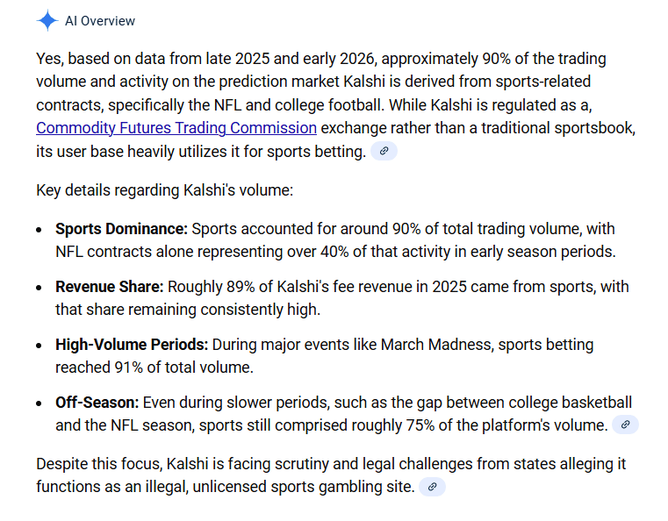The image size is (668, 521).
Task: Open source link chip after 'sports betting.'
Action: (x=384, y=152)
